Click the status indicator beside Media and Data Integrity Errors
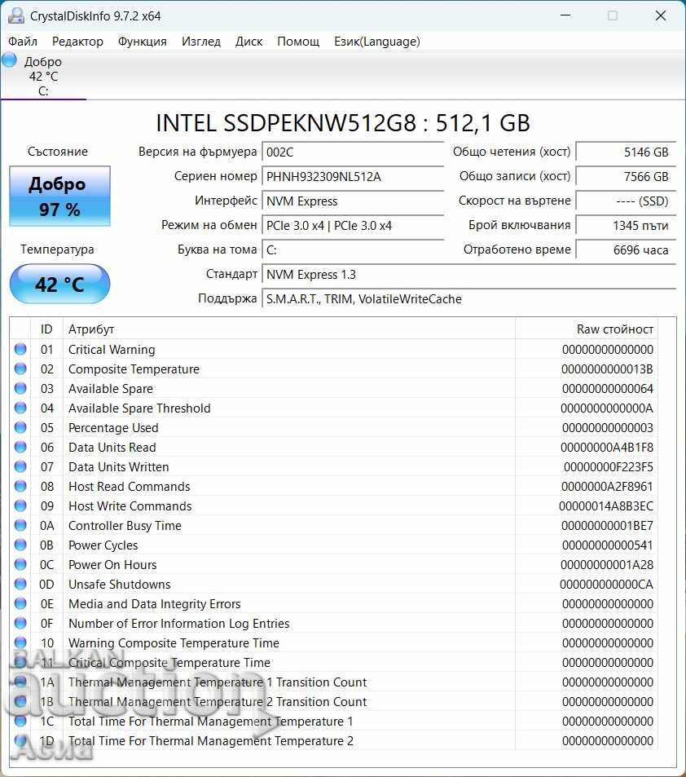 click(x=19, y=603)
